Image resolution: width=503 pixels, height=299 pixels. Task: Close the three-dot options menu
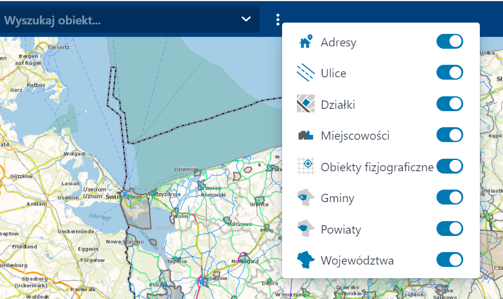277,20
